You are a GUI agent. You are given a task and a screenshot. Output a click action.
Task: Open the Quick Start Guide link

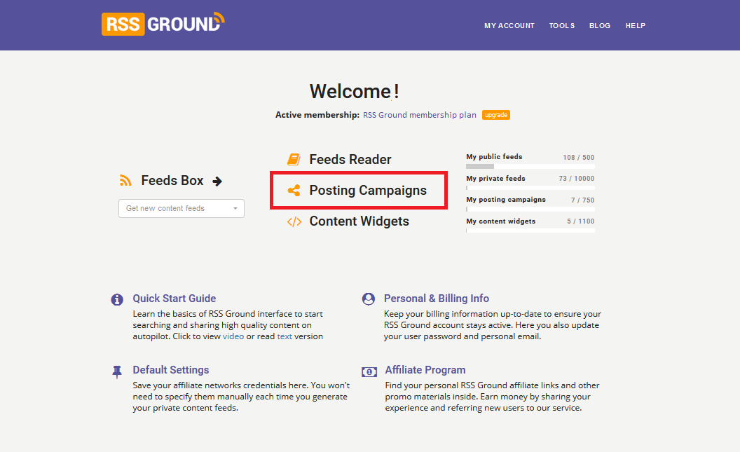[x=174, y=299]
